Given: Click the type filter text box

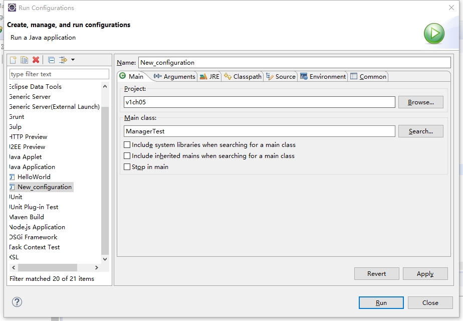Looking at the screenshot, I should (x=59, y=74).
